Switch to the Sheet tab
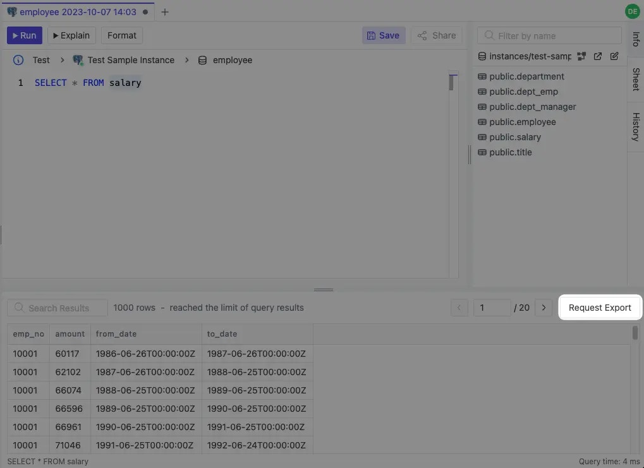The width and height of the screenshot is (644, 468). click(635, 80)
